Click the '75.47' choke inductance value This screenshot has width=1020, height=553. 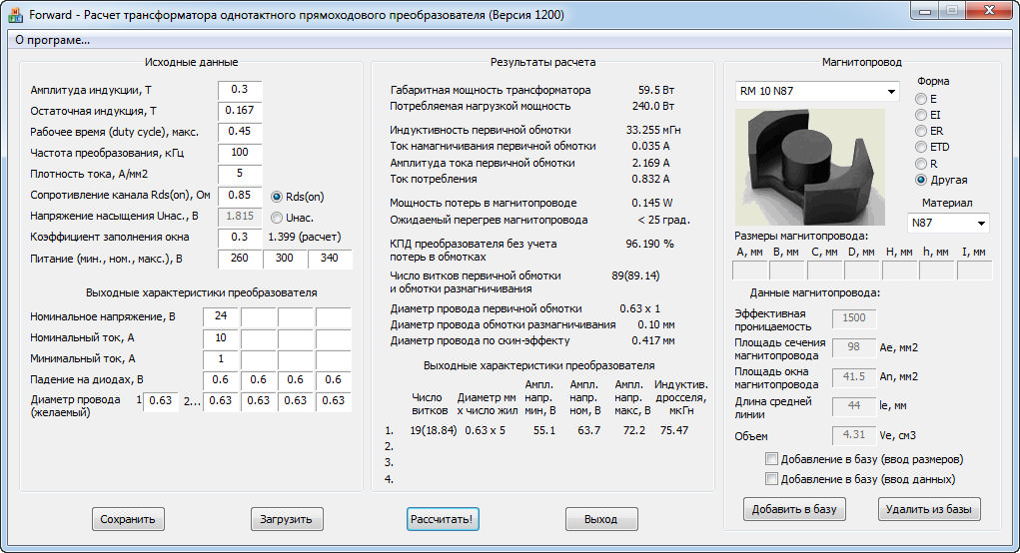point(674,430)
